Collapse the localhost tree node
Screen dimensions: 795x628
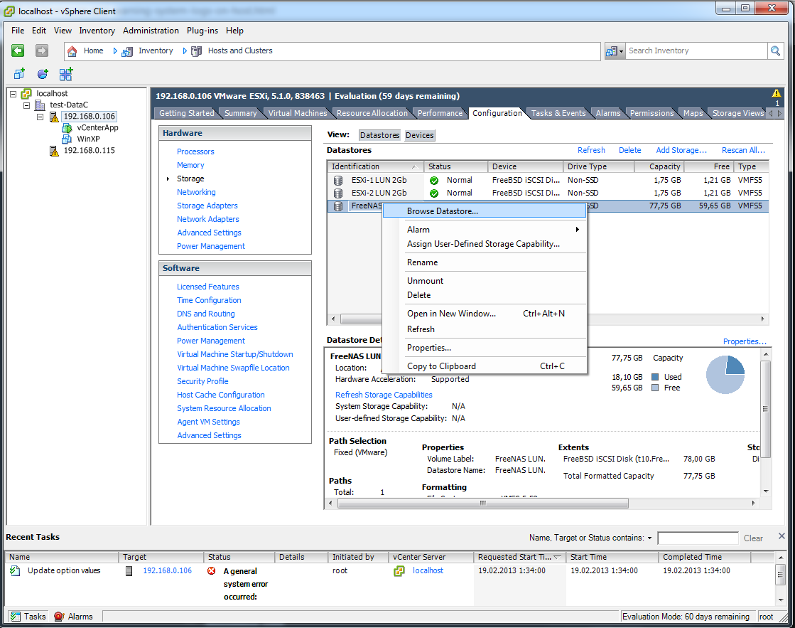click(x=13, y=94)
